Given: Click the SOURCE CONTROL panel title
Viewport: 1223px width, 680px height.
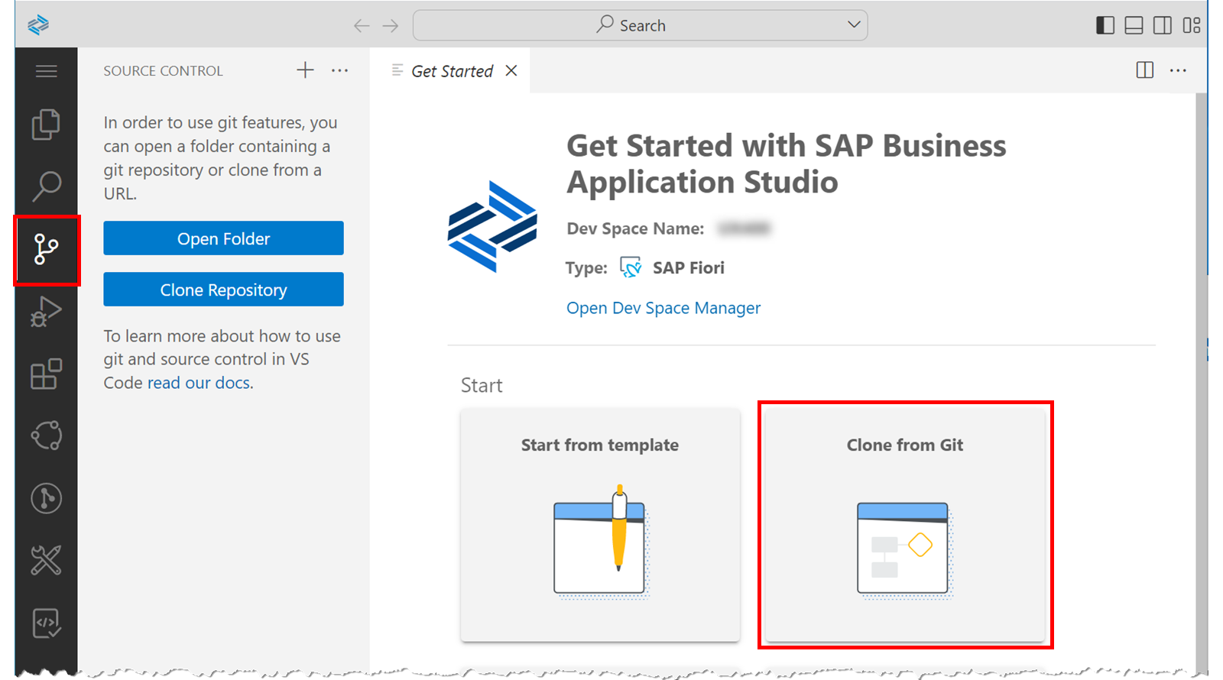Looking at the screenshot, I should point(164,71).
